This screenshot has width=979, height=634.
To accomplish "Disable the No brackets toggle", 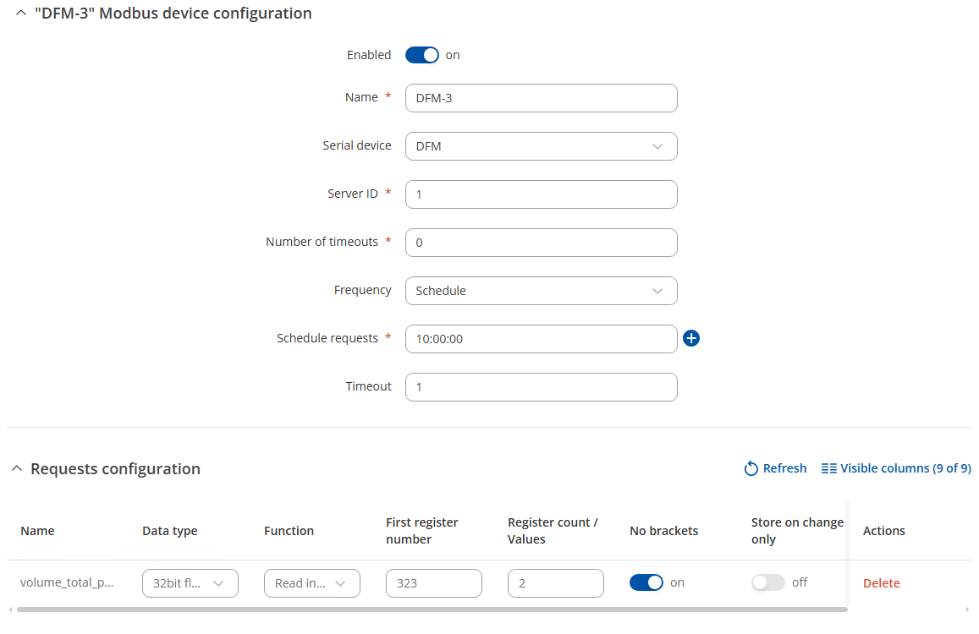I will point(646,582).
